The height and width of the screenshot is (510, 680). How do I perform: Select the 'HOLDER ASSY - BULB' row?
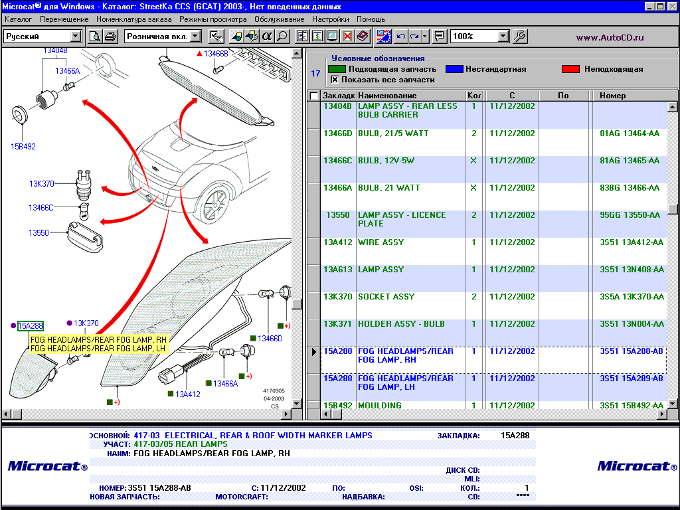pos(493,333)
